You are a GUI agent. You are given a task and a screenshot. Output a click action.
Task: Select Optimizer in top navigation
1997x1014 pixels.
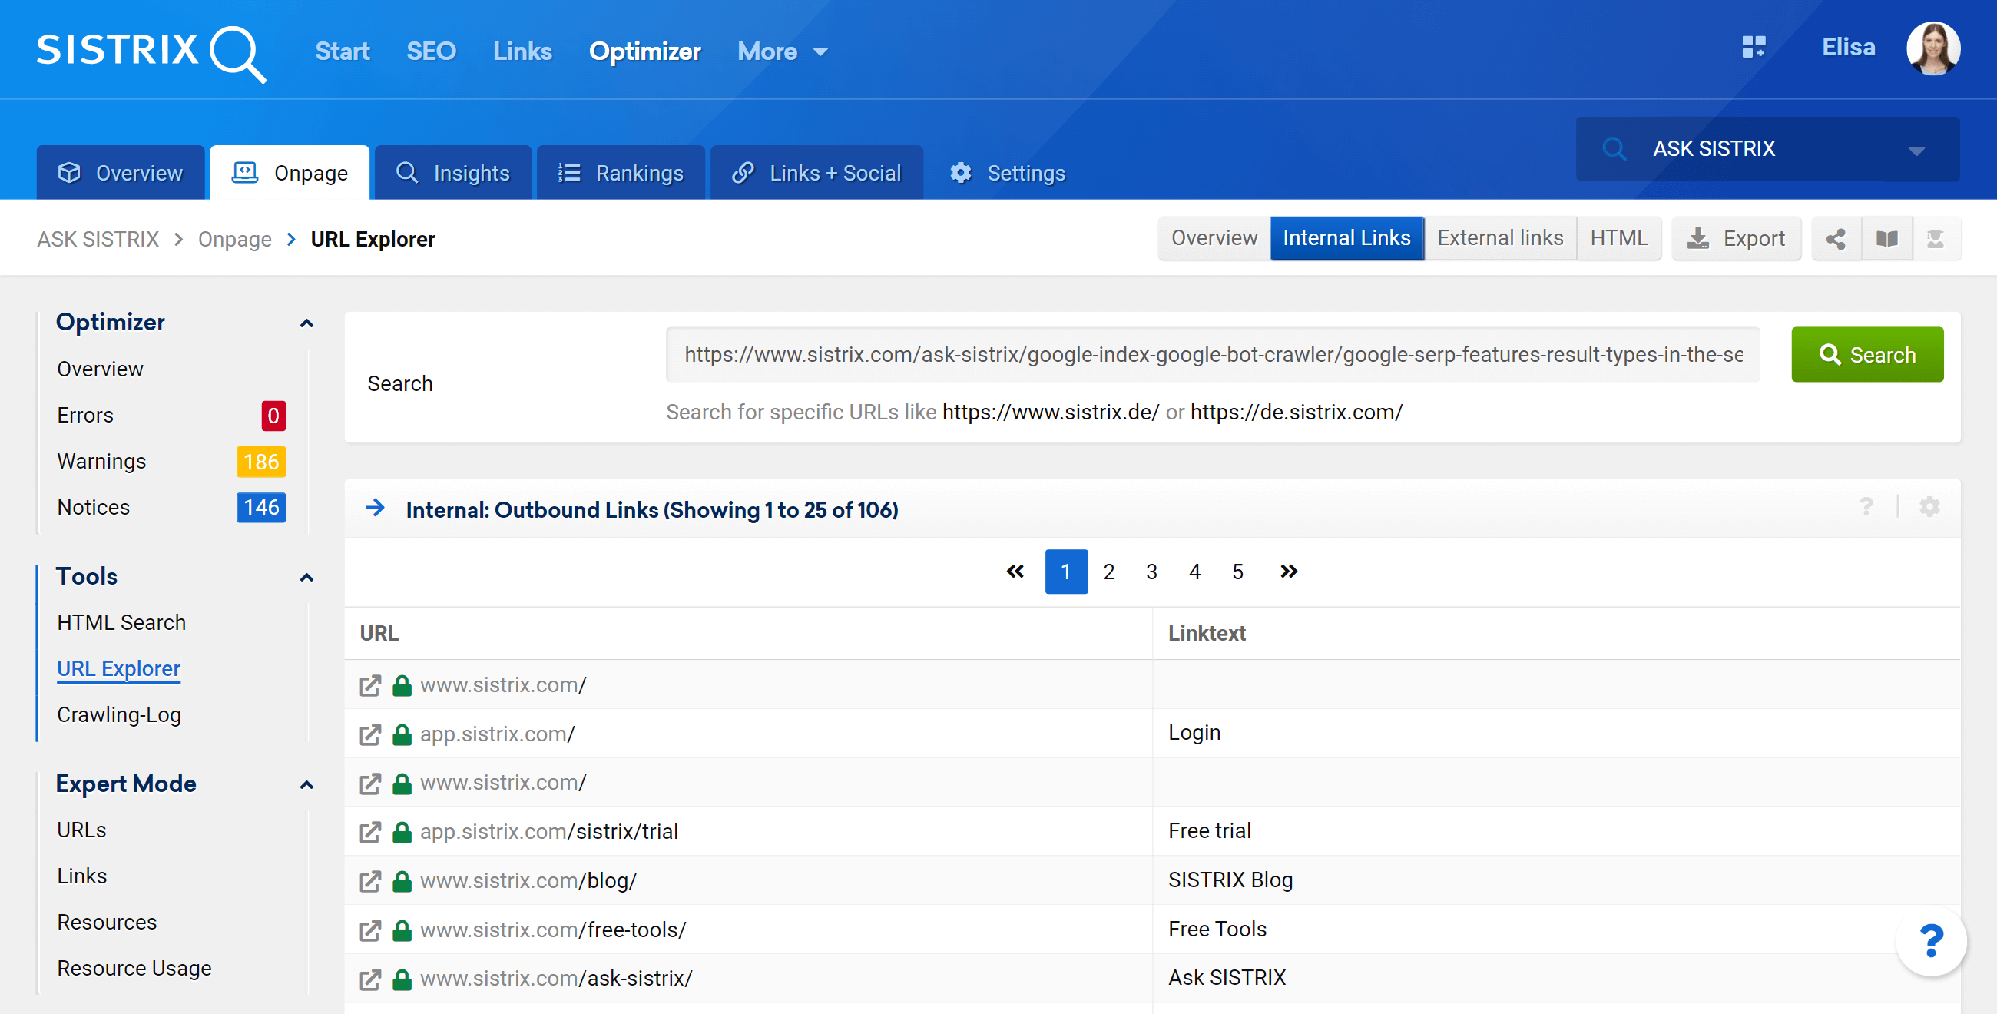click(x=644, y=51)
